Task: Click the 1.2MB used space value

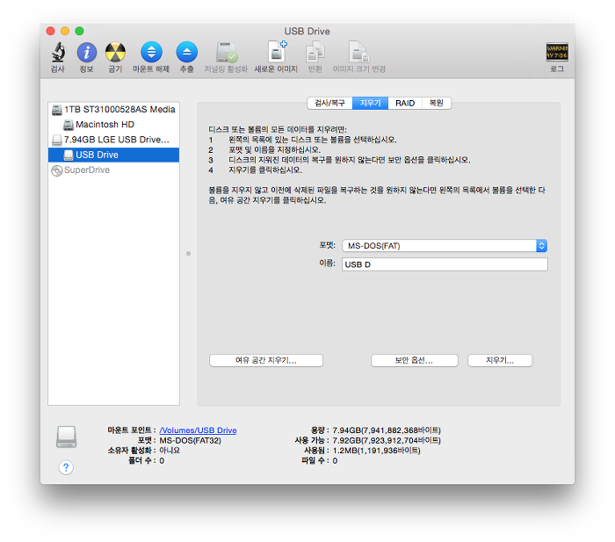Action: (377, 451)
